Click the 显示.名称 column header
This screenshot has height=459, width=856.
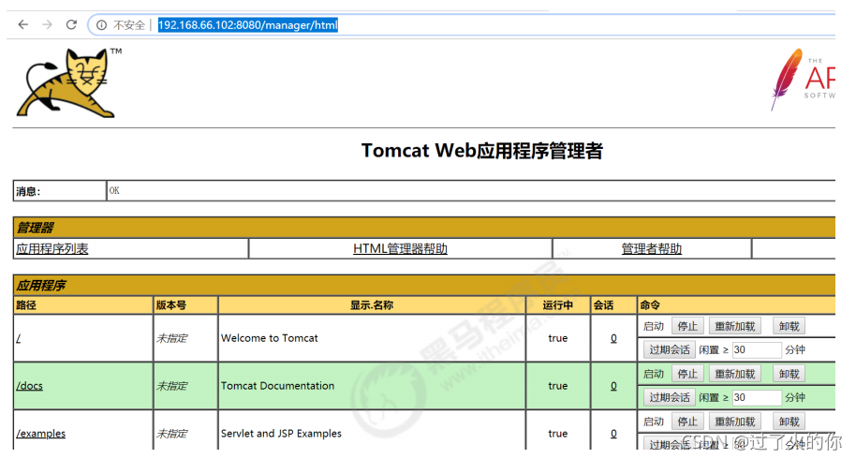click(372, 305)
